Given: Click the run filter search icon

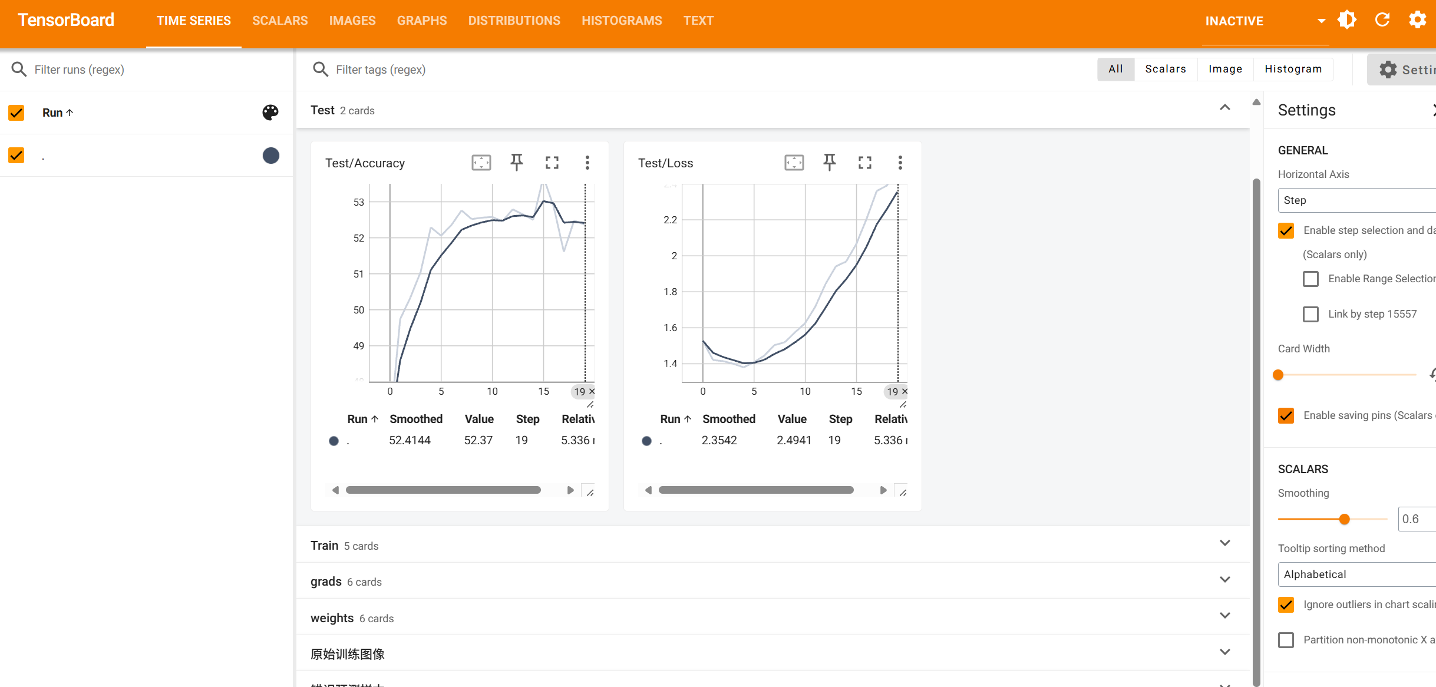Looking at the screenshot, I should [19, 70].
